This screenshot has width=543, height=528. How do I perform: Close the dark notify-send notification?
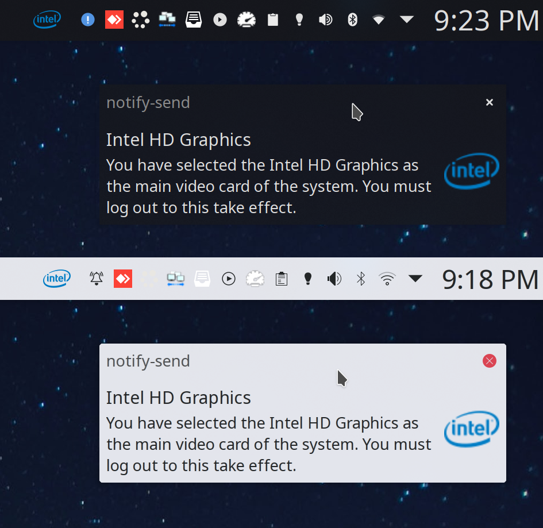(490, 102)
